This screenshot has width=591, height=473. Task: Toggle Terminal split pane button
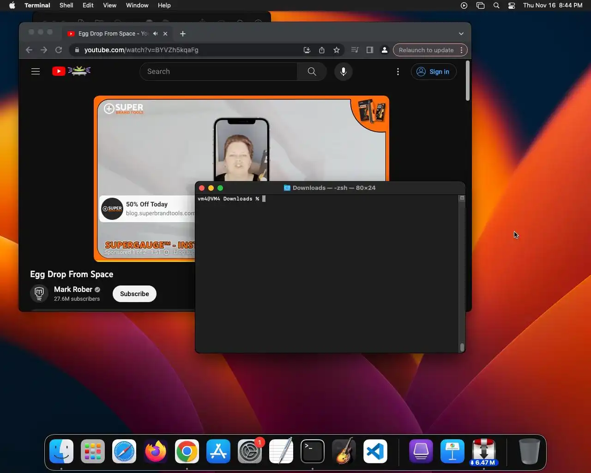point(462,198)
